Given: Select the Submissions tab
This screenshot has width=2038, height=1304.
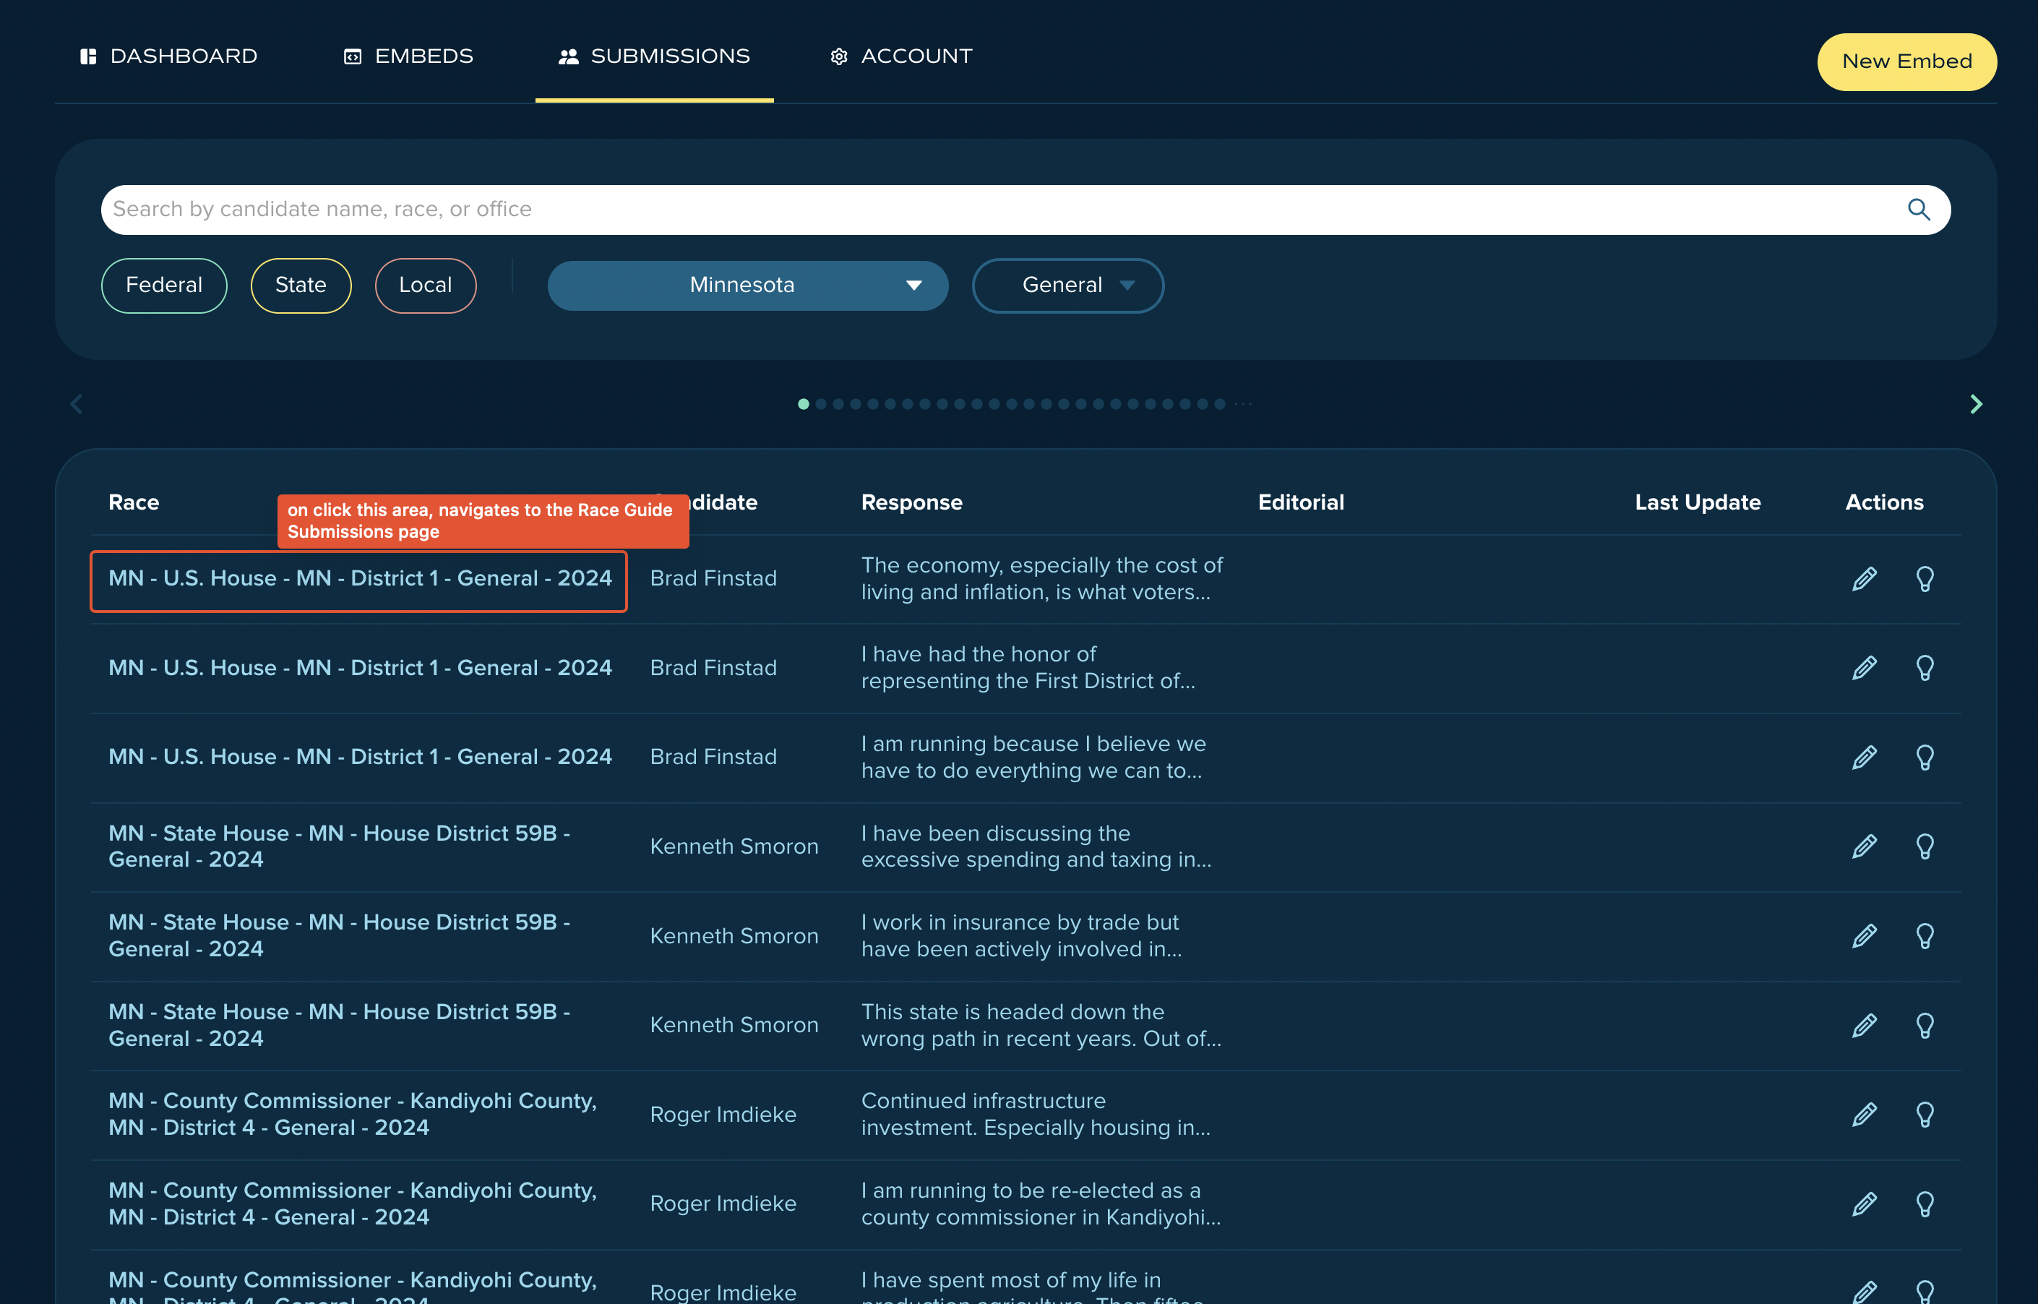Looking at the screenshot, I should coord(654,56).
